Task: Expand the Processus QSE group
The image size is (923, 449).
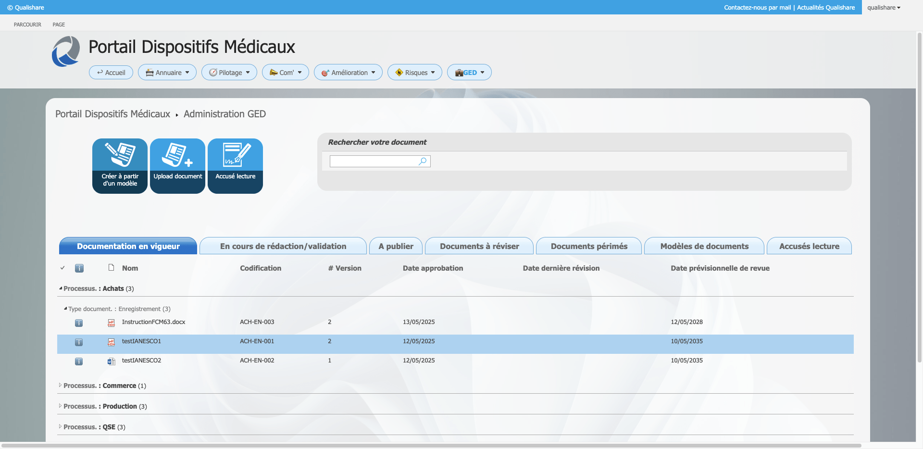Action: (61, 426)
